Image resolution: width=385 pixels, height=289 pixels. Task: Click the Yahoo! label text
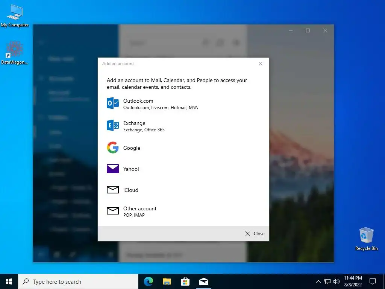131,169
